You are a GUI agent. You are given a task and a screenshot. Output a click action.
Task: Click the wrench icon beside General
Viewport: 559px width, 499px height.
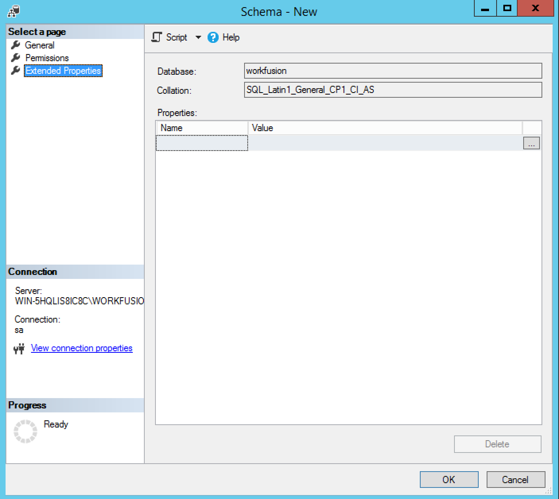click(16, 45)
